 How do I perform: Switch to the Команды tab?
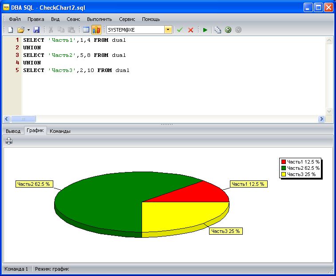(x=60, y=131)
